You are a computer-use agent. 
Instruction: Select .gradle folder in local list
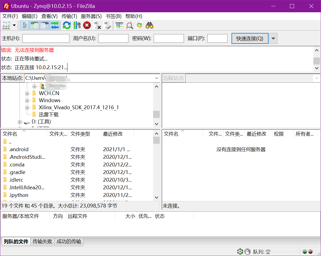[17, 172]
